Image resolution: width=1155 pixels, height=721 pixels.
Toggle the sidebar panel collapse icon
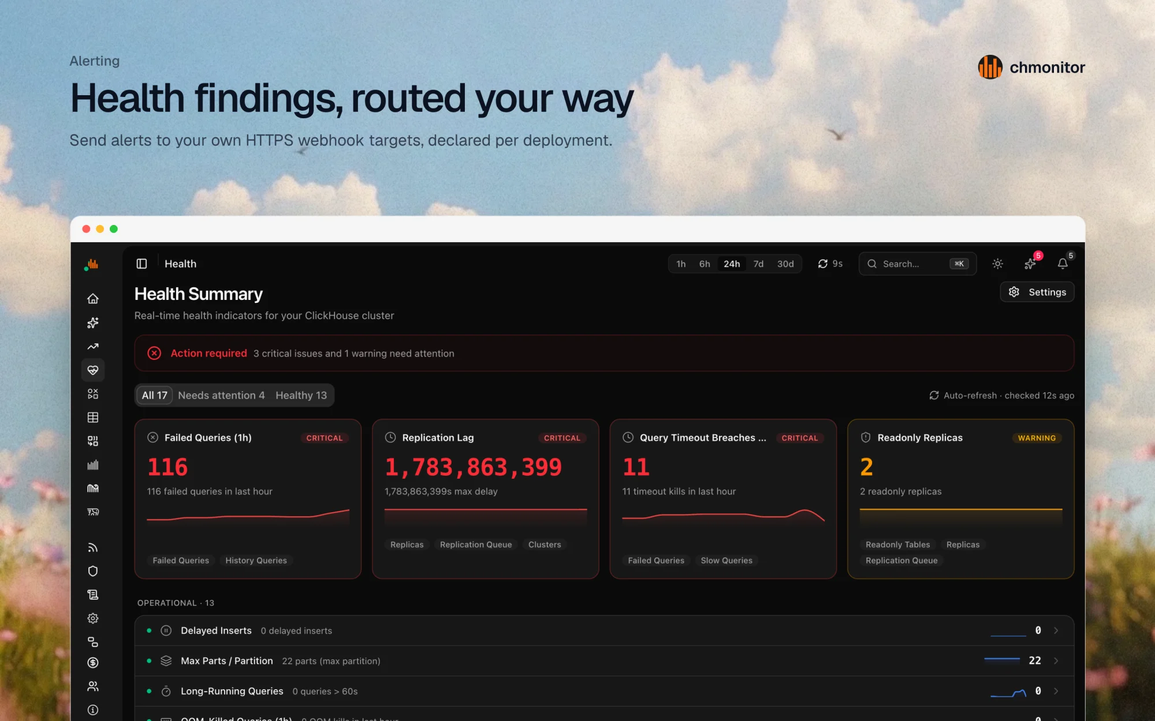pyautogui.click(x=141, y=264)
